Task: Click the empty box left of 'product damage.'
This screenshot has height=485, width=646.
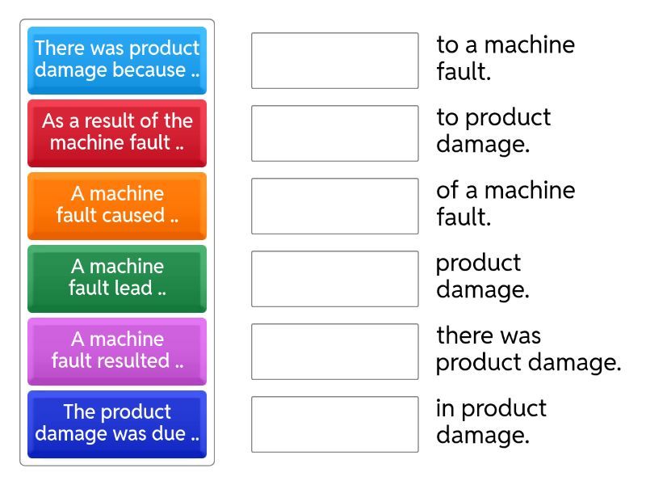Action: pyautogui.click(x=335, y=279)
